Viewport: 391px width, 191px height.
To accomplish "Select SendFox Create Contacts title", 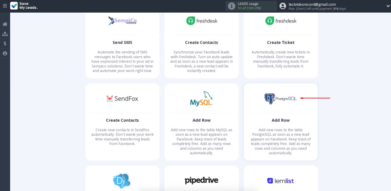I will 122,120.
